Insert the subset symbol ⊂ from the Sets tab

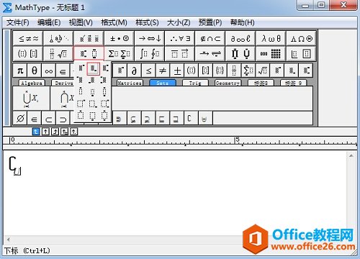(48, 118)
